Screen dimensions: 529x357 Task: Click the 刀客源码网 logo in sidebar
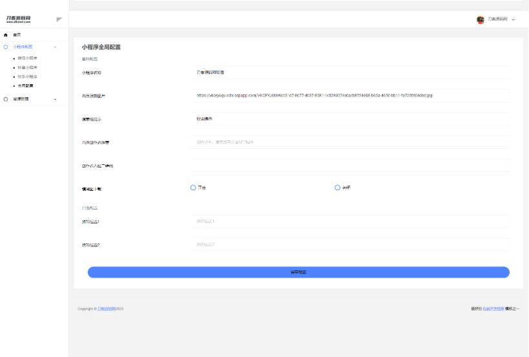pos(19,19)
